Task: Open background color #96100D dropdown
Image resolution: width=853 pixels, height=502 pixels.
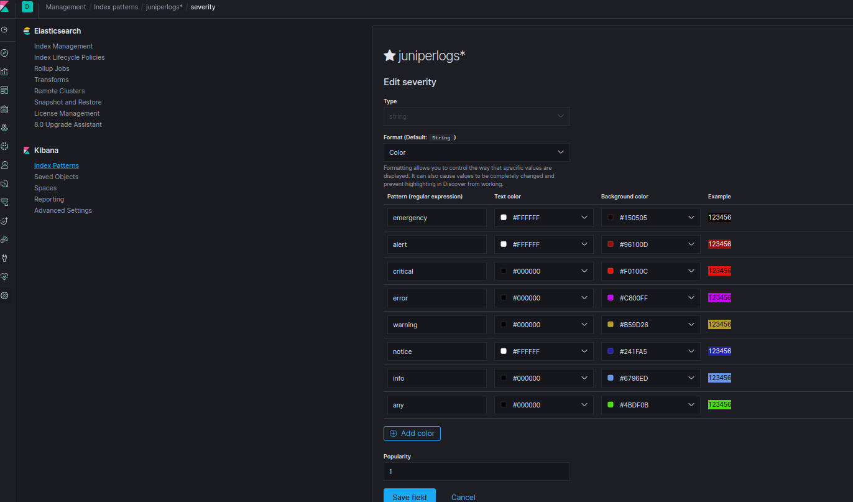Action: tap(651, 244)
